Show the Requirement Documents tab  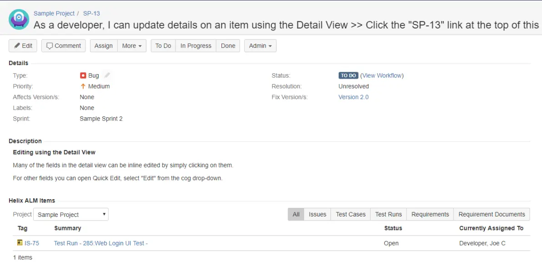coord(492,214)
